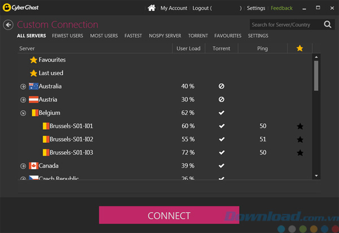Image resolution: width=339 pixels, height=233 pixels.
Task: Click the Austria flag icon
Action: coord(33,99)
